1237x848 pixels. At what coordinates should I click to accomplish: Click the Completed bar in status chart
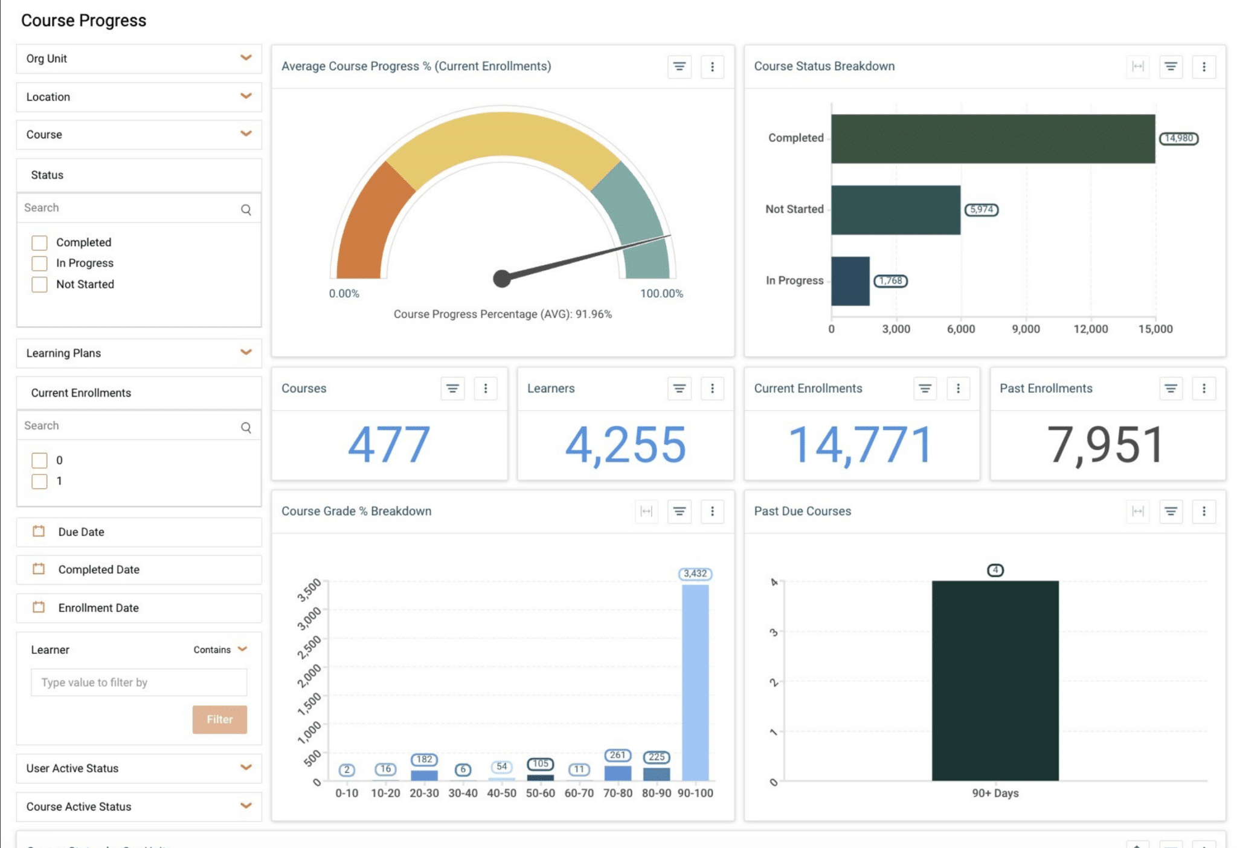pyautogui.click(x=993, y=138)
